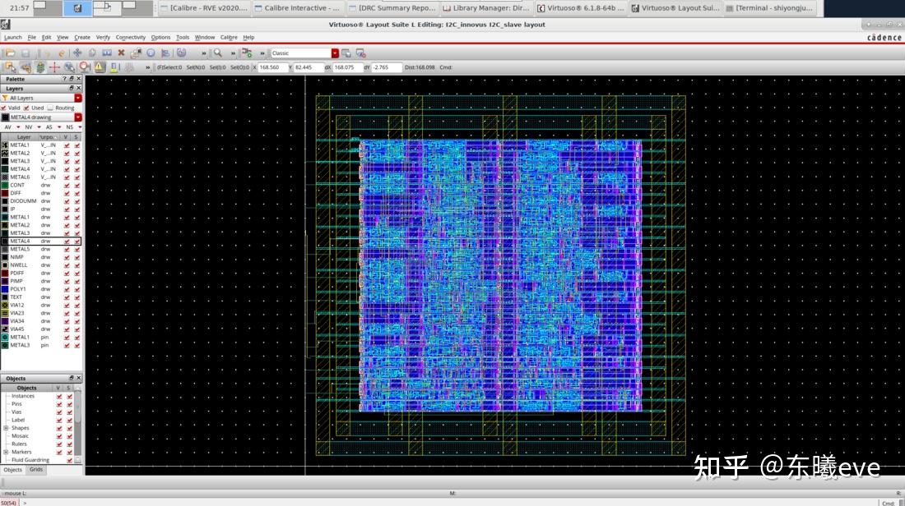Screen dimensions: 905x506
Task: Click the Save layout toolbar icon
Action: (x=26, y=52)
